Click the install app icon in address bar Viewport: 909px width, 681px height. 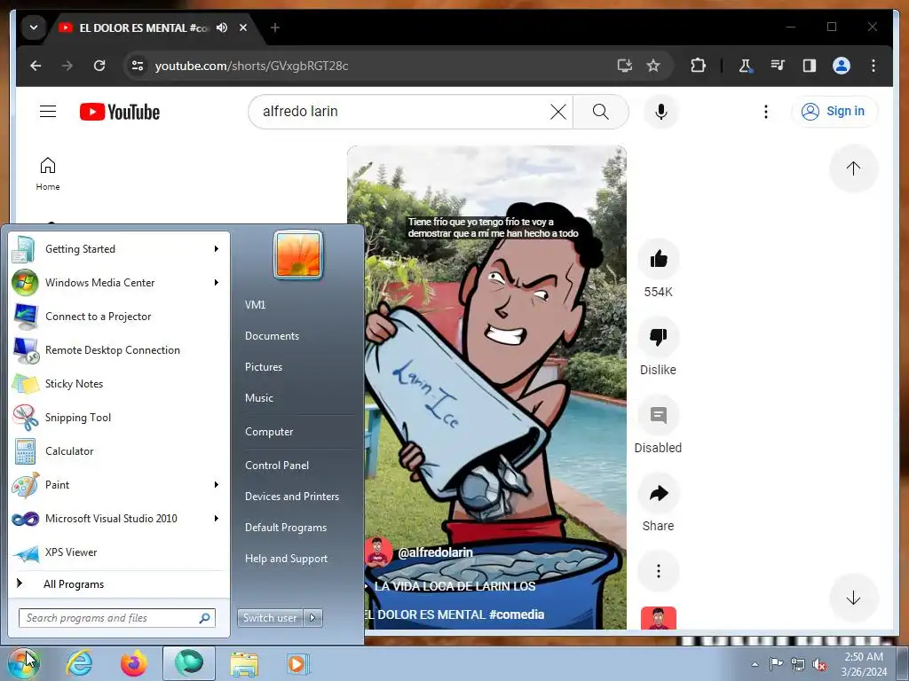[x=624, y=66]
